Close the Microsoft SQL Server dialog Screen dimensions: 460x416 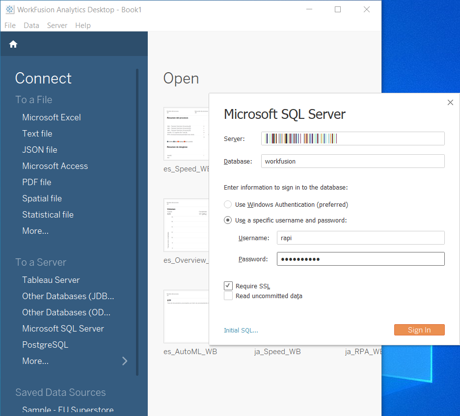tap(450, 103)
